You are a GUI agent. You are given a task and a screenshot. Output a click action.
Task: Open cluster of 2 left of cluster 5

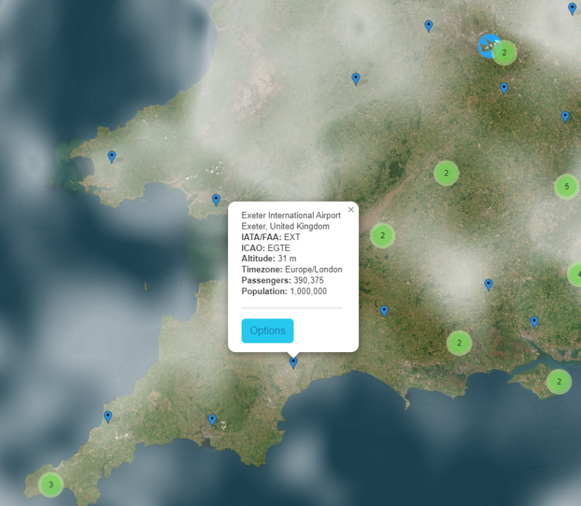click(x=445, y=173)
